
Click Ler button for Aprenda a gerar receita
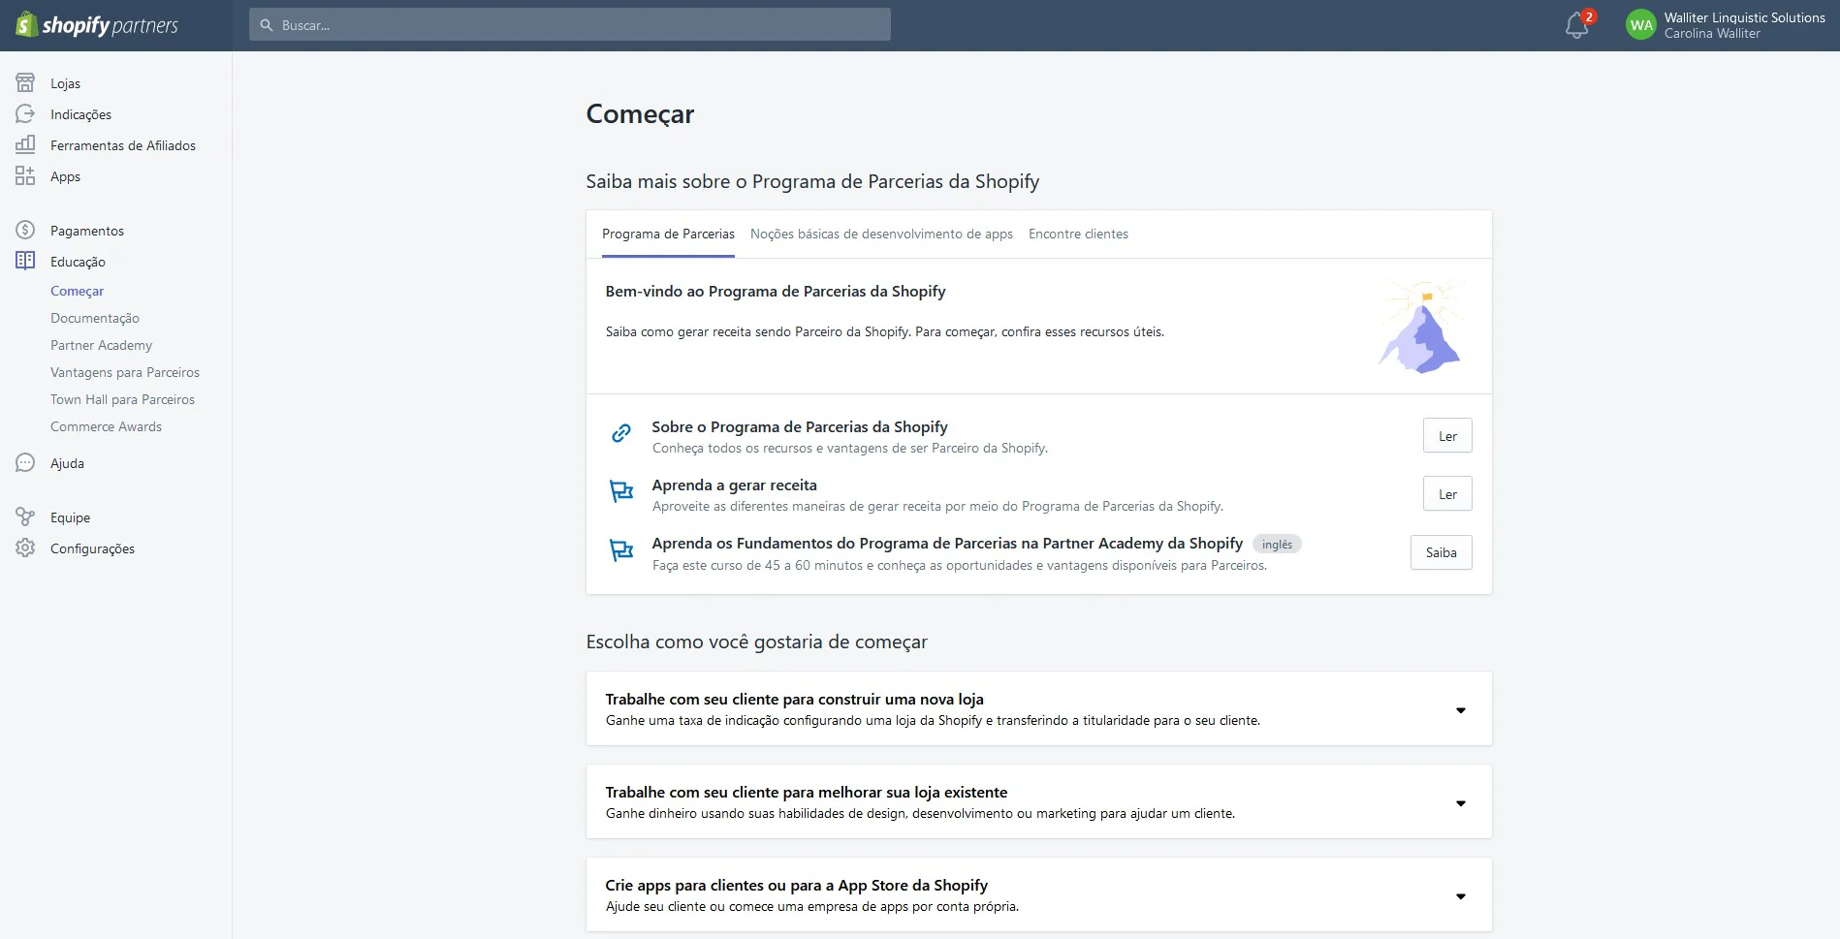point(1447,494)
